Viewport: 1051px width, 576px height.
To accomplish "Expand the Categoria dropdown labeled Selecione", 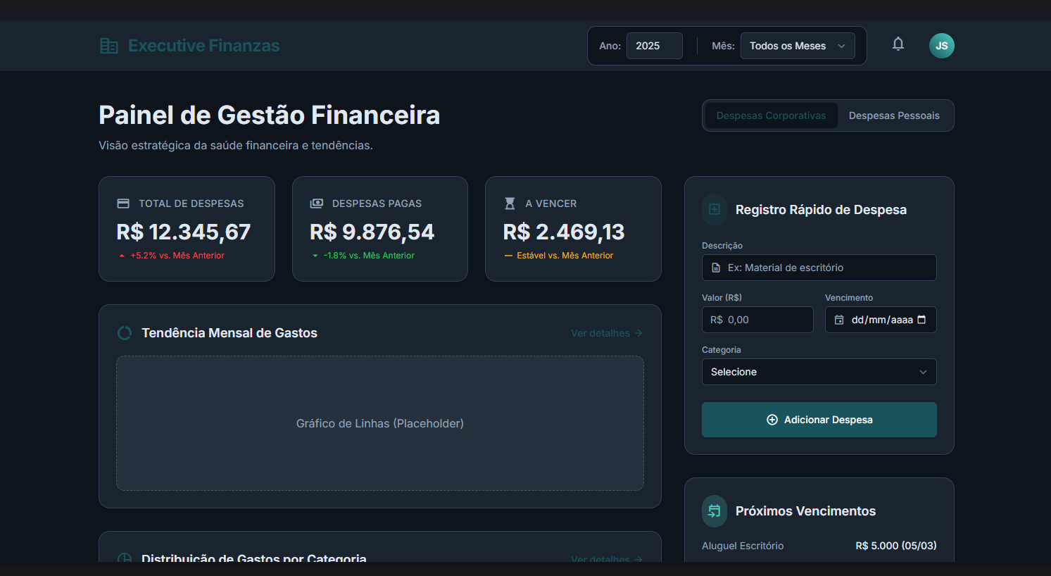I will pyautogui.click(x=819, y=372).
